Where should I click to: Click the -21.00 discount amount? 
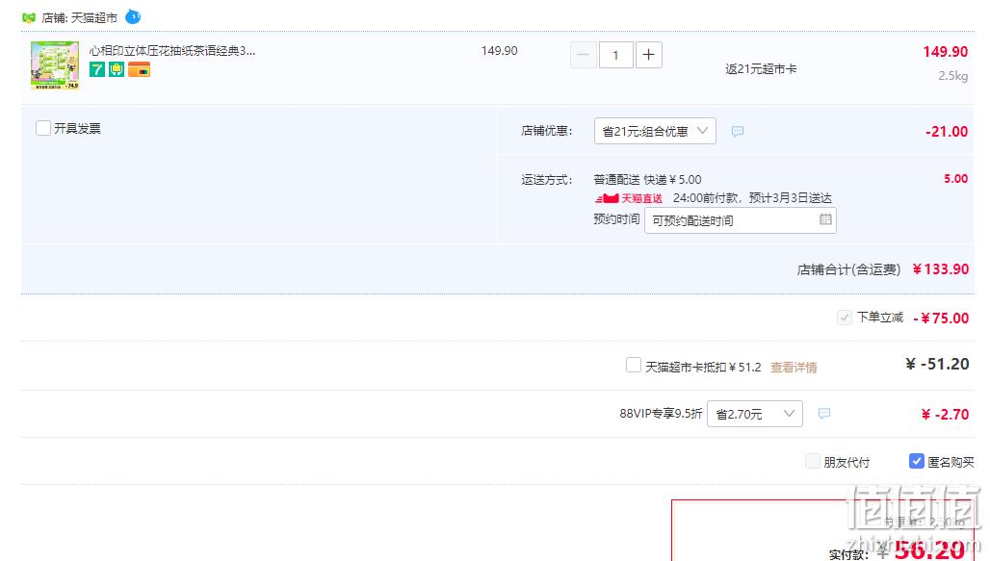coord(947,131)
